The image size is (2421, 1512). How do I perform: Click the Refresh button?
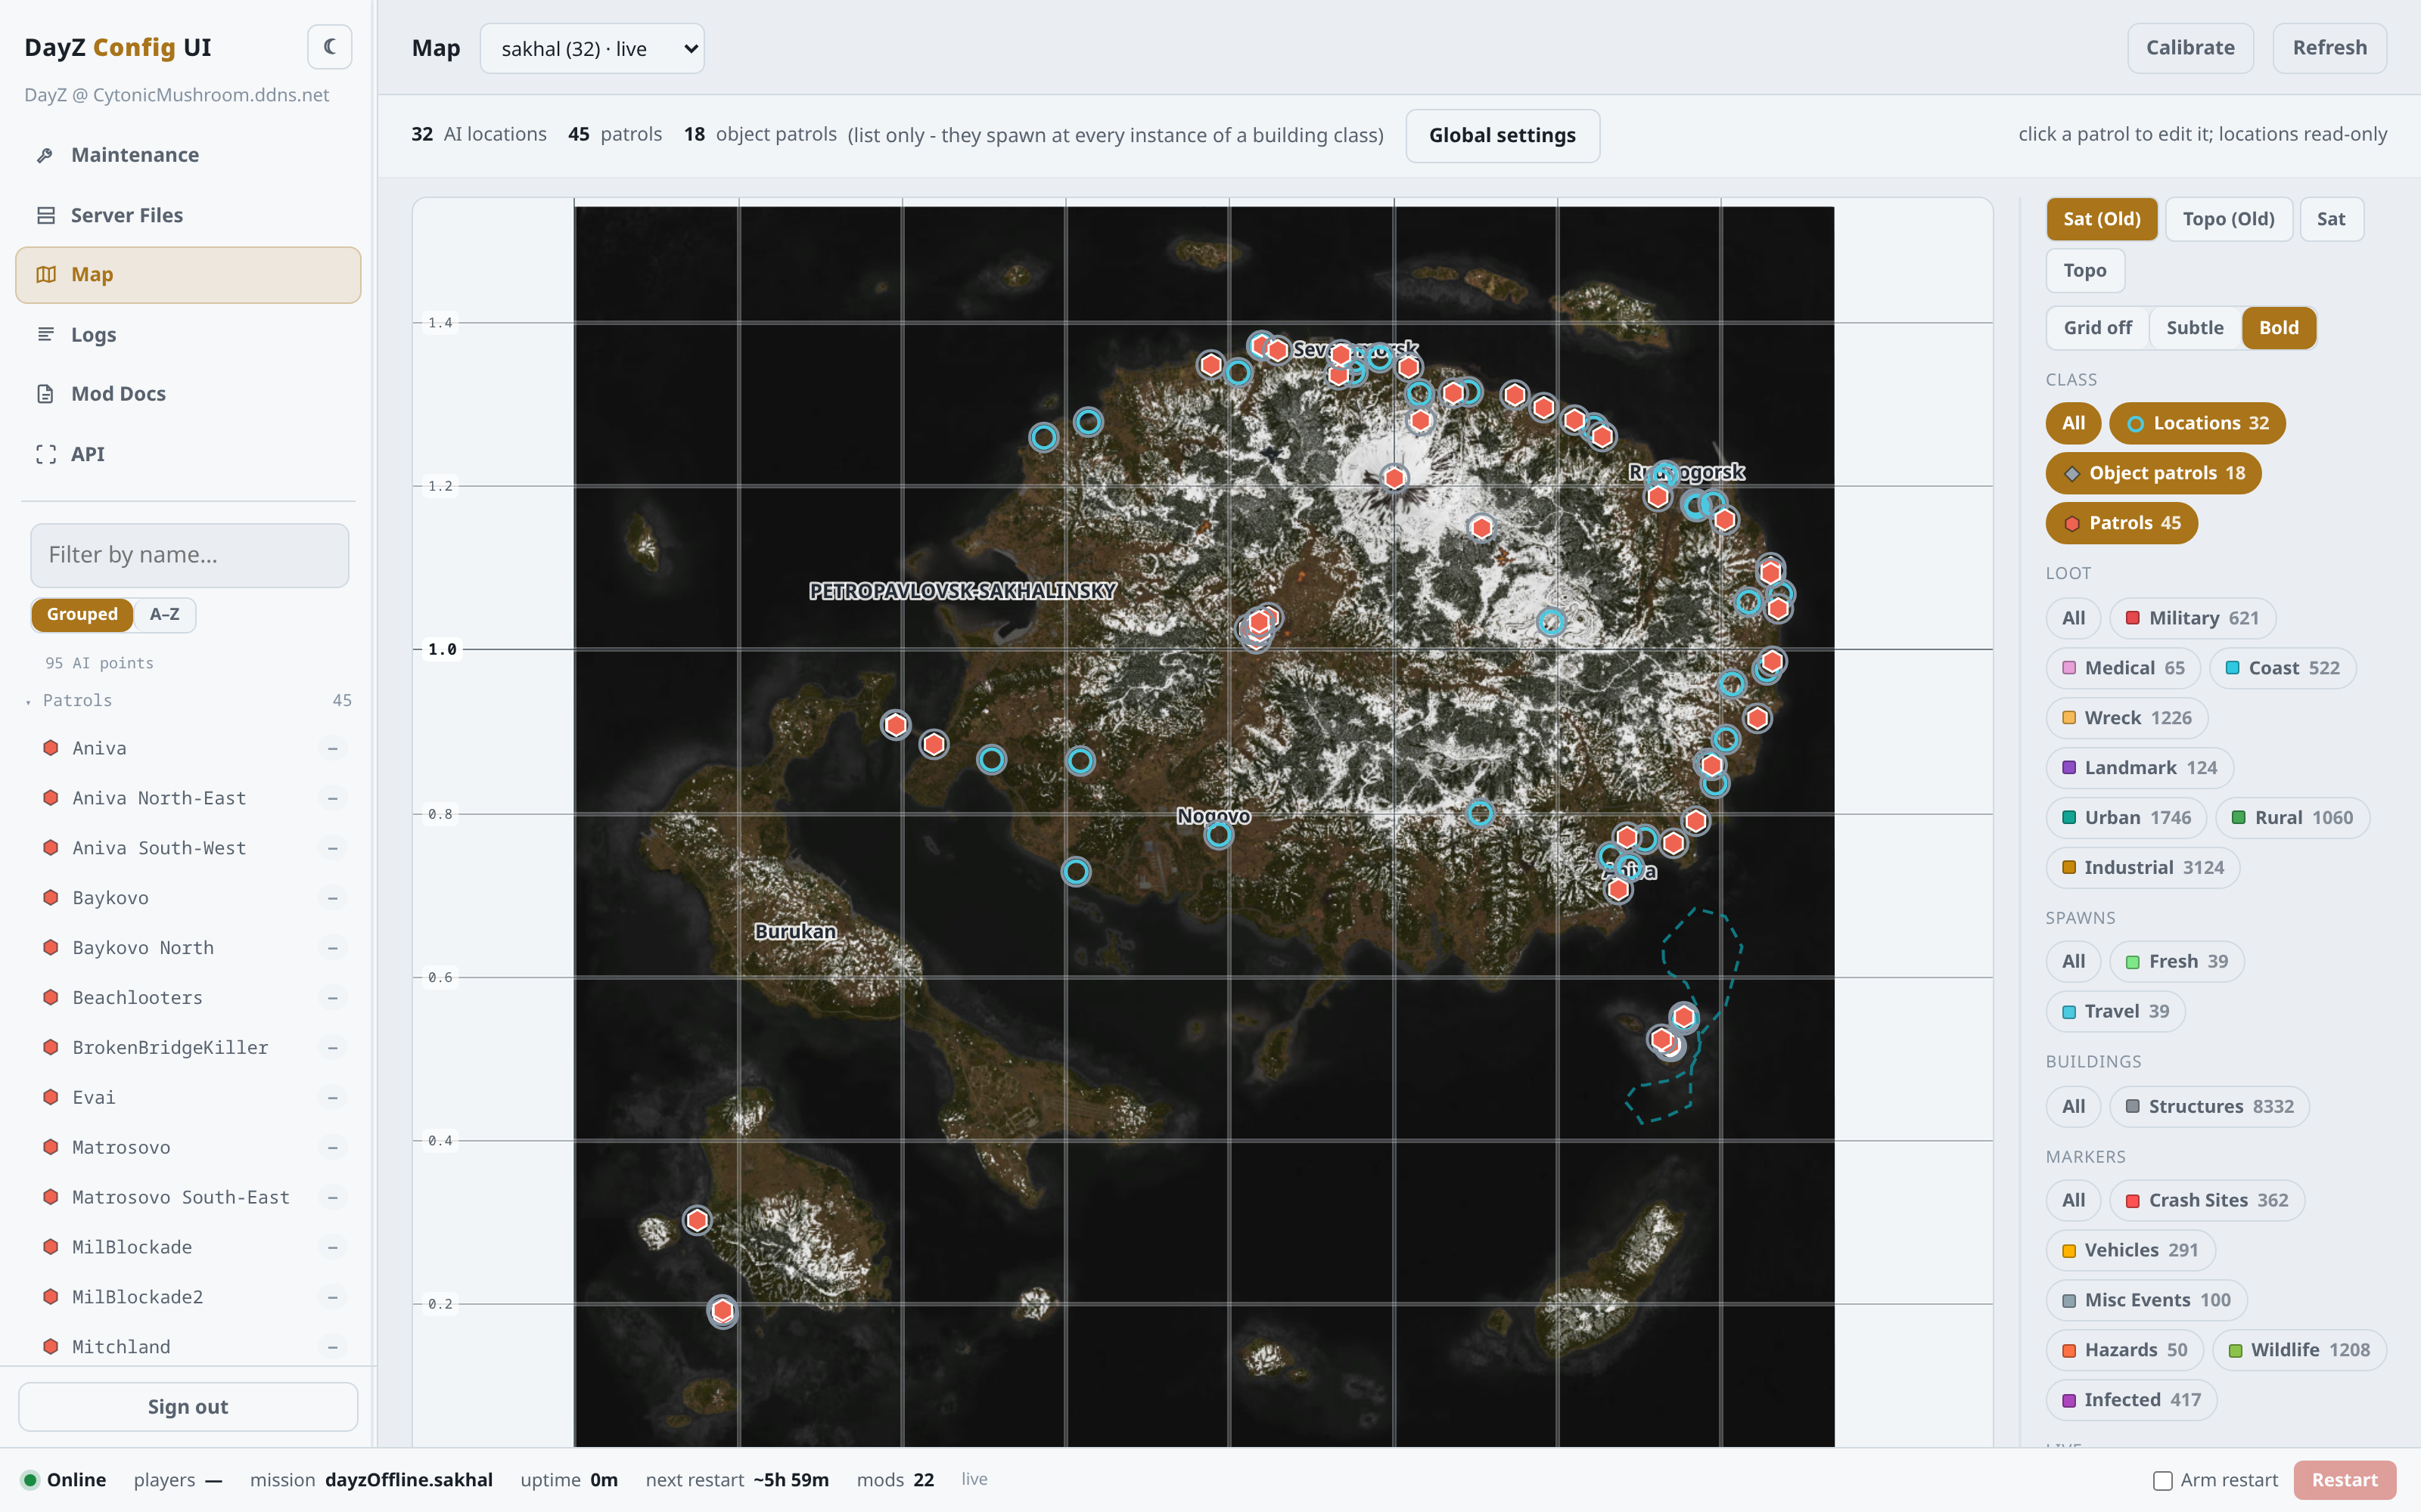pyautogui.click(x=2329, y=48)
